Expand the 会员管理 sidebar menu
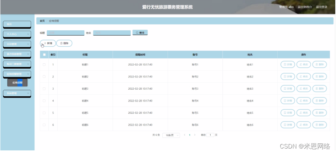336x153 pixels. 17,44
